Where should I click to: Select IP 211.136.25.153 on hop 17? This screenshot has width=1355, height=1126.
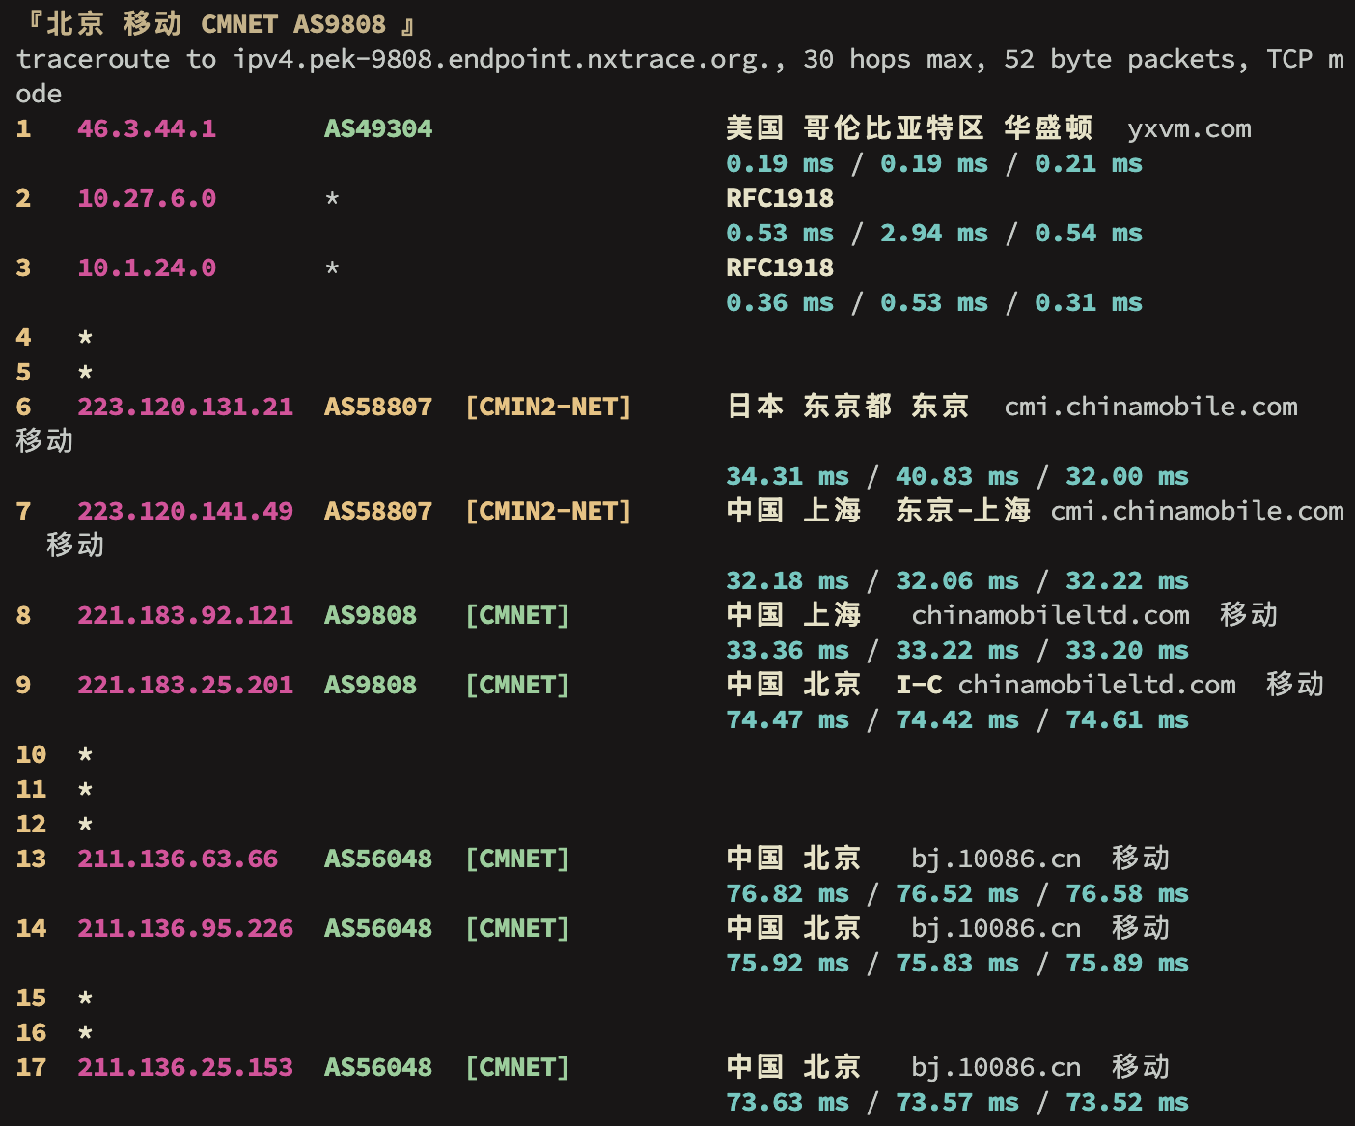185,1067
